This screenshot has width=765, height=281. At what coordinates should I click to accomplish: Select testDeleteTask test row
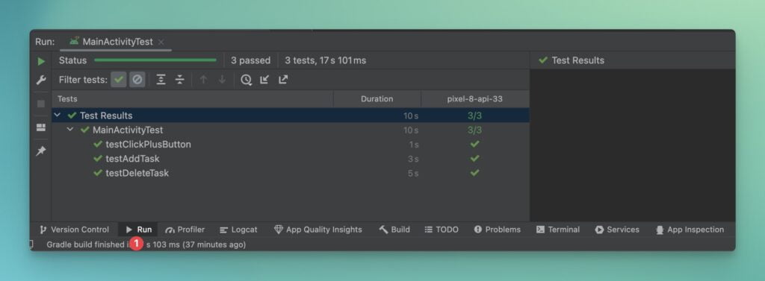291,174
